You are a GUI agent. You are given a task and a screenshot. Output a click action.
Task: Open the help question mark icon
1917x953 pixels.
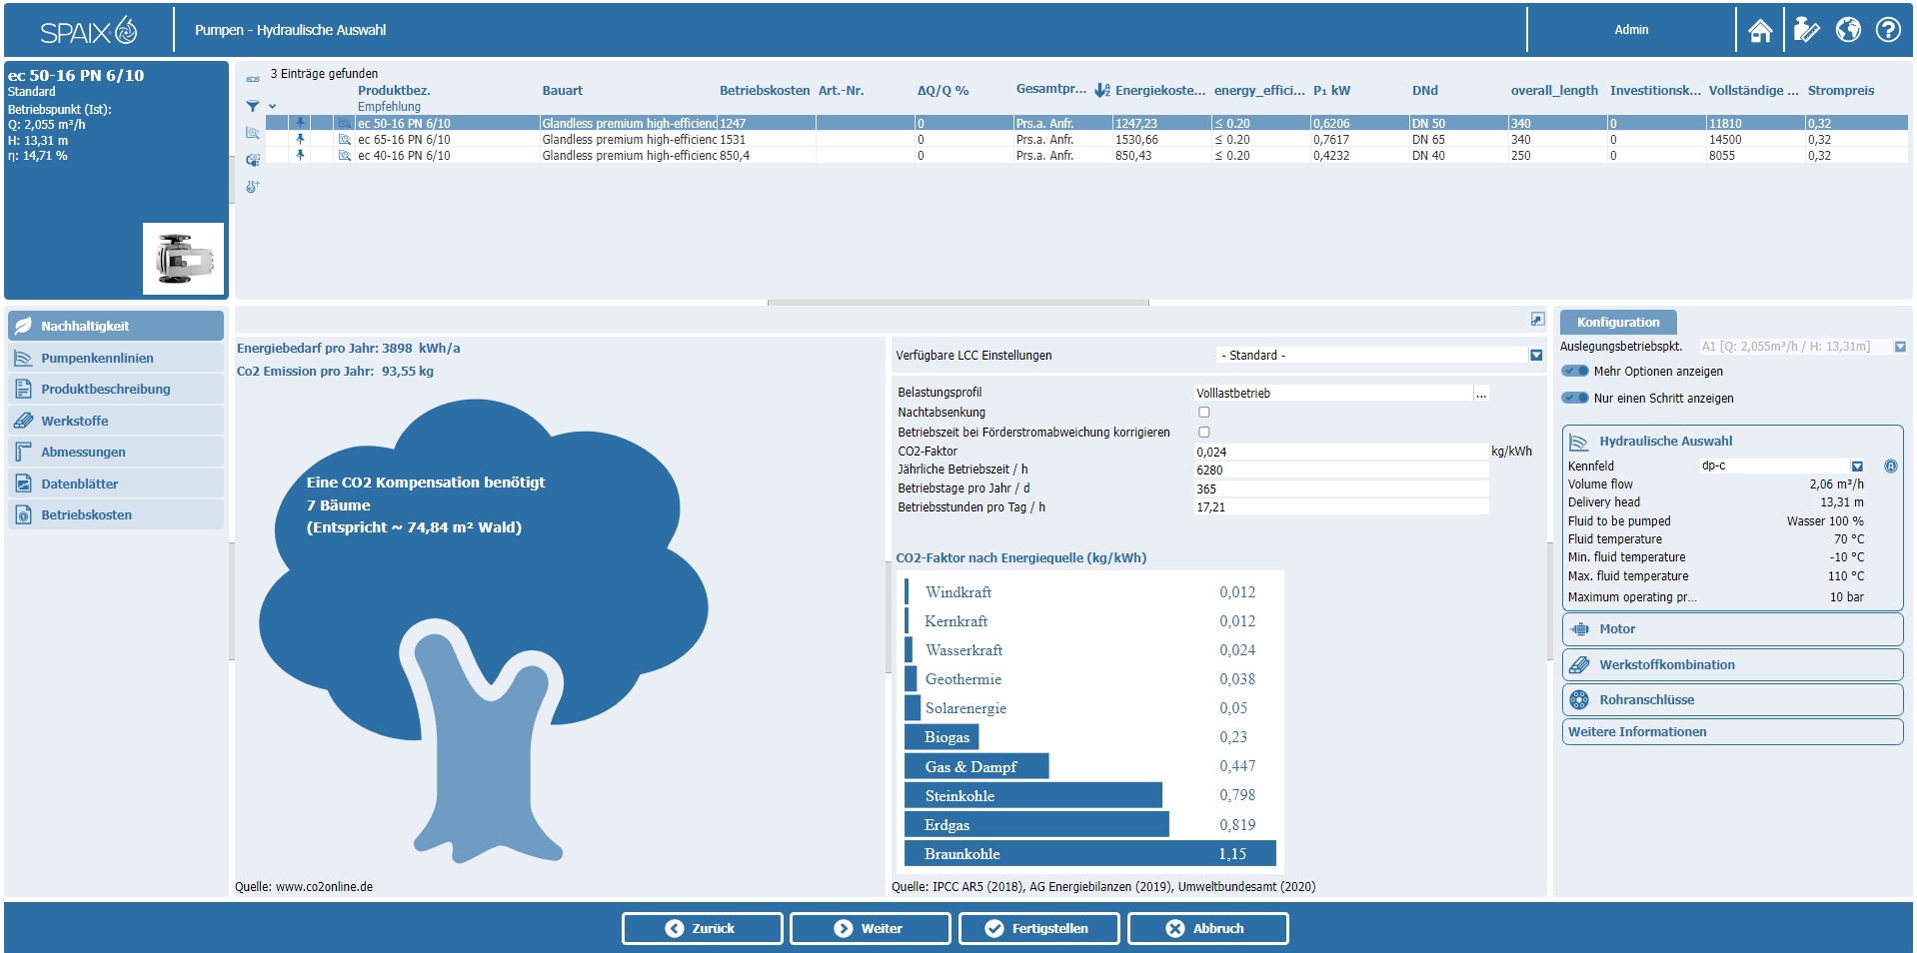1888,30
